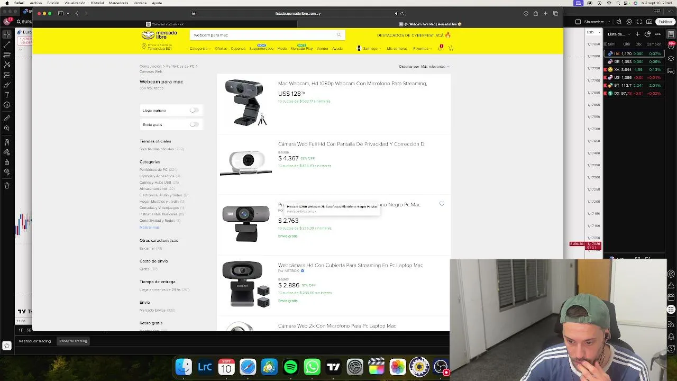Toggle the 'Envío gratis' filter switch

point(194,124)
